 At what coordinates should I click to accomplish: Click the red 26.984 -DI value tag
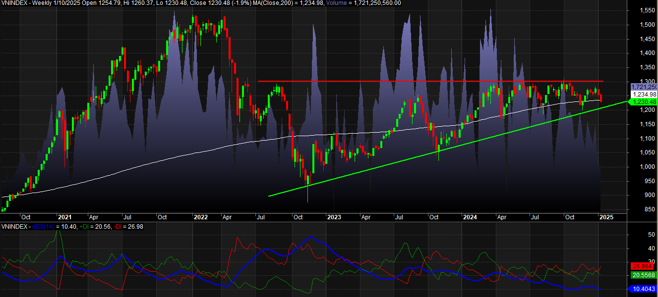pyautogui.click(x=643, y=266)
